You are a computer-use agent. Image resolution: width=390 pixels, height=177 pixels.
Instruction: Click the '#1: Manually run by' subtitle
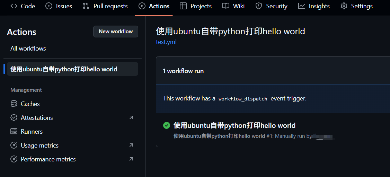(289, 136)
